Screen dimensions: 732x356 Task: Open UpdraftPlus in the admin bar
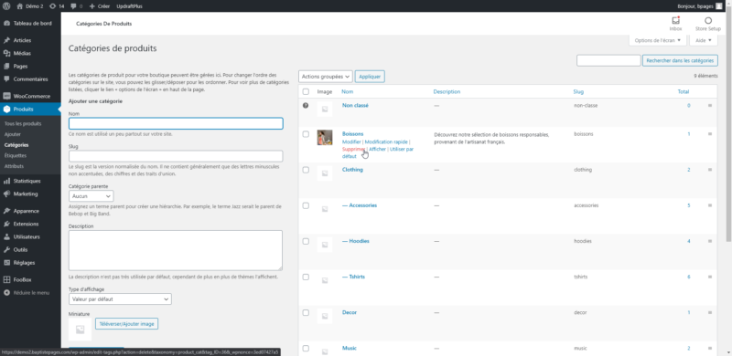tap(129, 6)
